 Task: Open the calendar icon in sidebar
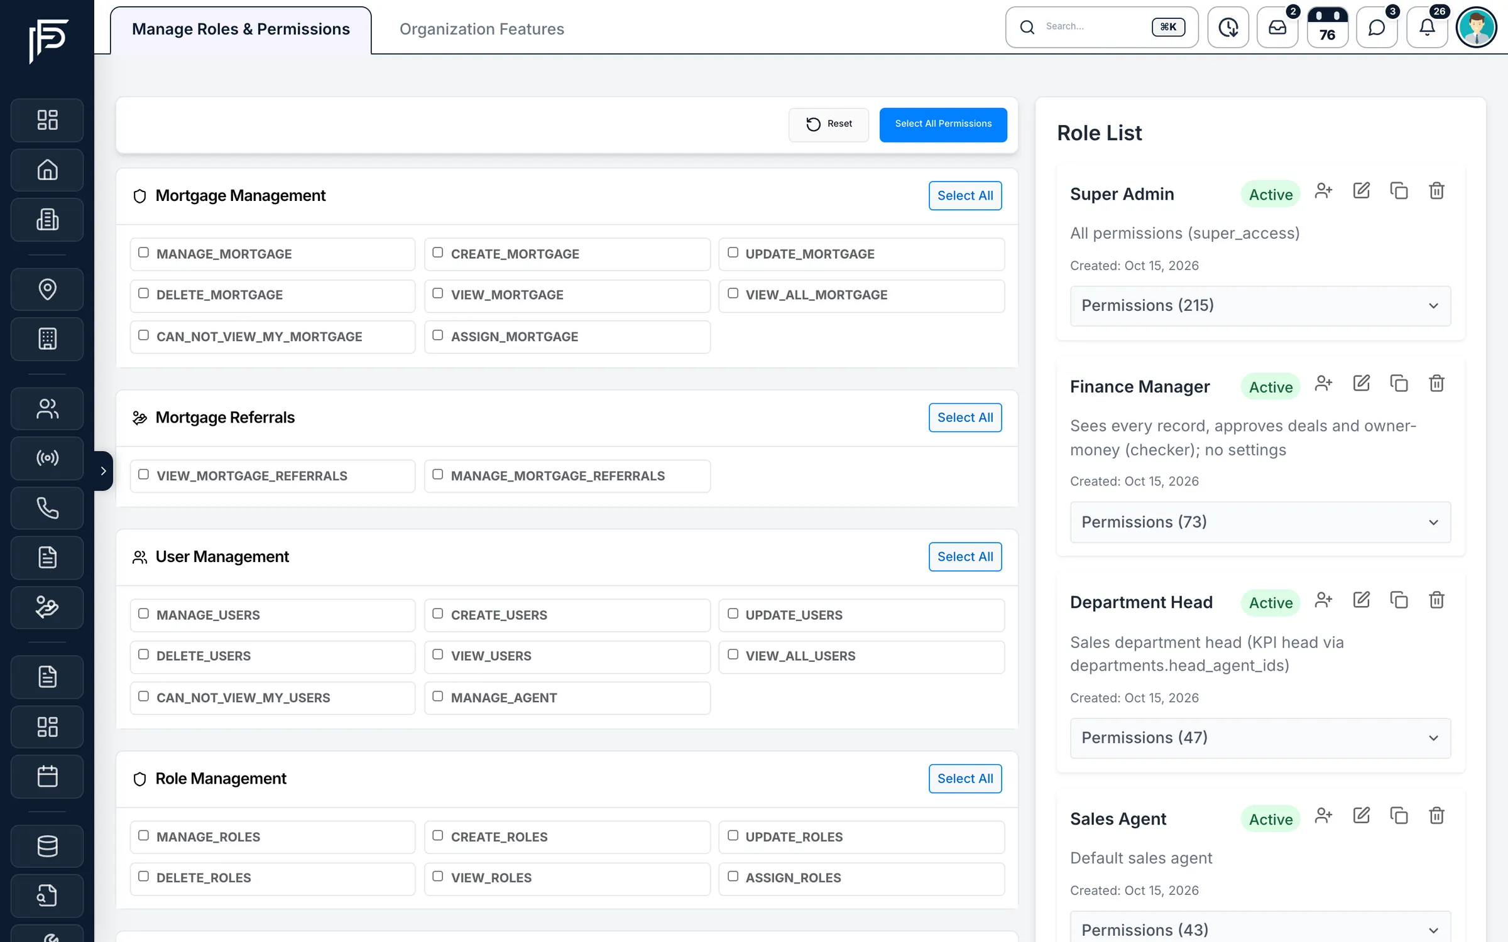(x=47, y=776)
